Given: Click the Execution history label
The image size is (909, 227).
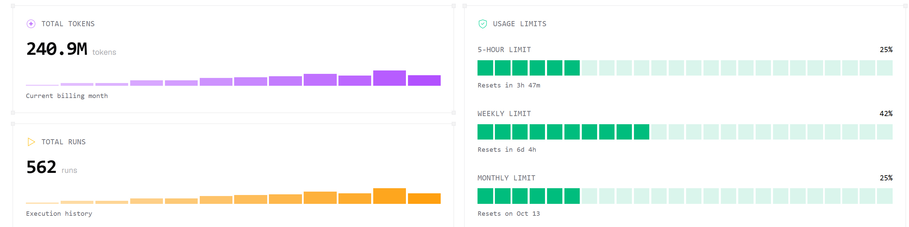Looking at the screenshot, I should pos(59,214).
